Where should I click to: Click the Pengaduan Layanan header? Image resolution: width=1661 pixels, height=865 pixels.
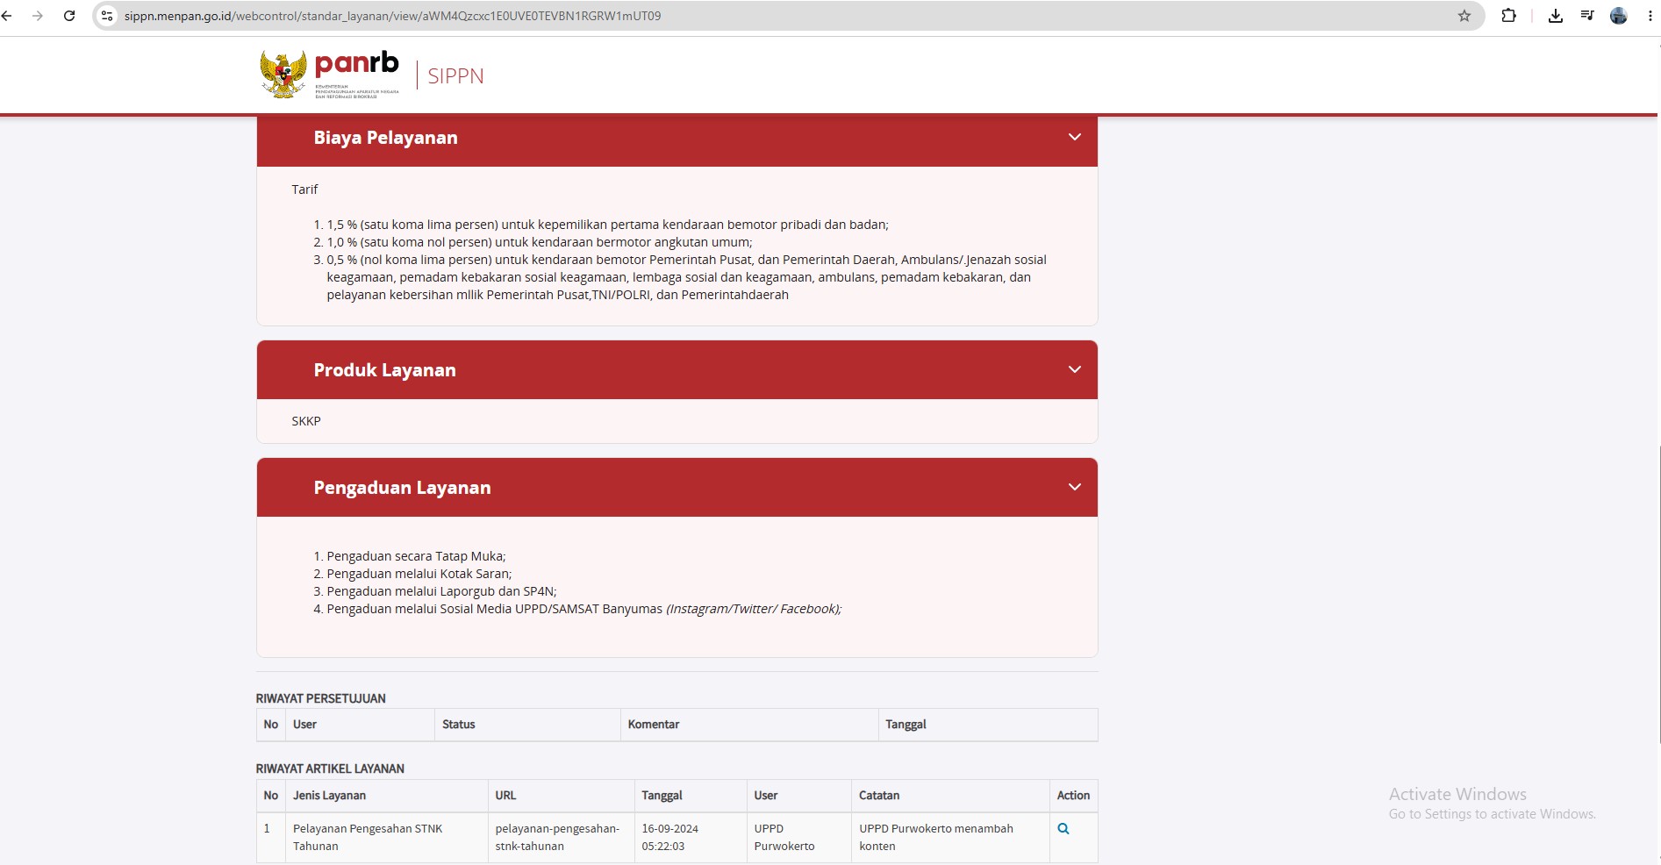click(677, 487)
